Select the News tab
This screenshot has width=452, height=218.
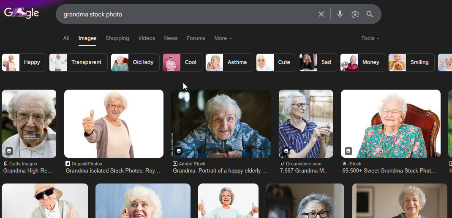pyautogui.click(x=171, y=38)
